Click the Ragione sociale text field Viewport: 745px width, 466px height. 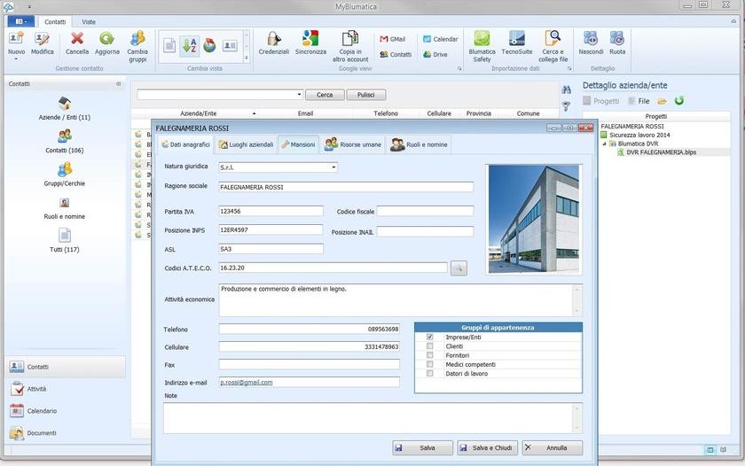(346, 187)
